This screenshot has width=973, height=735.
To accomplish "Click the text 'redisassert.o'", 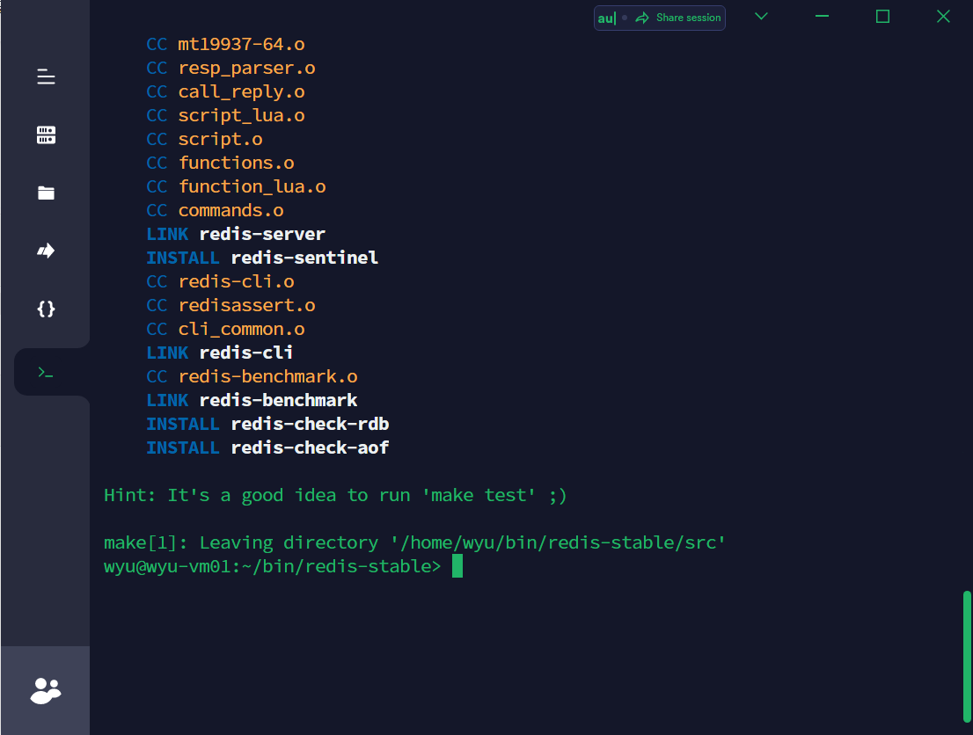I will [x=247, y=305].
